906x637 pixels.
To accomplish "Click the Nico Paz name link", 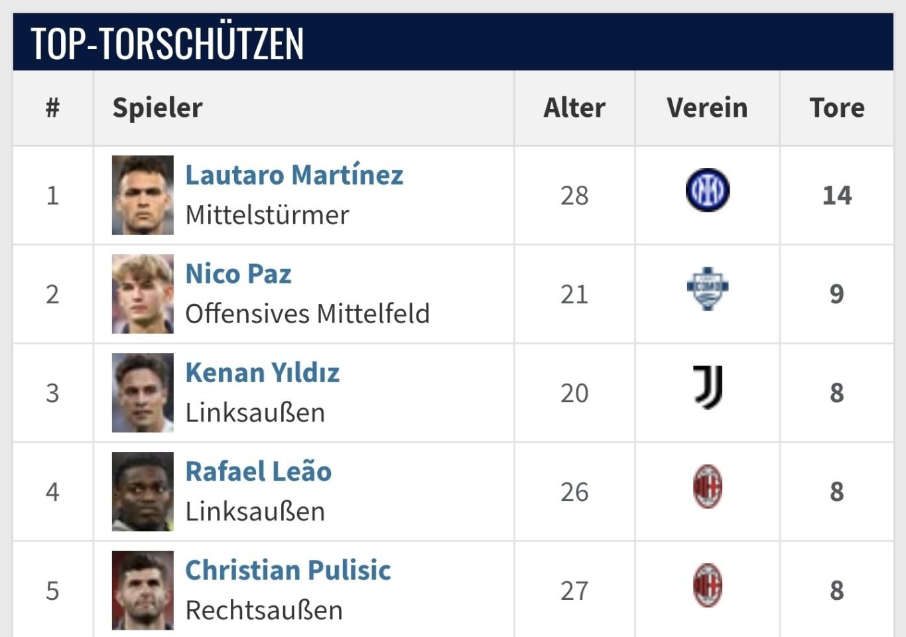I will click(238, 274).
